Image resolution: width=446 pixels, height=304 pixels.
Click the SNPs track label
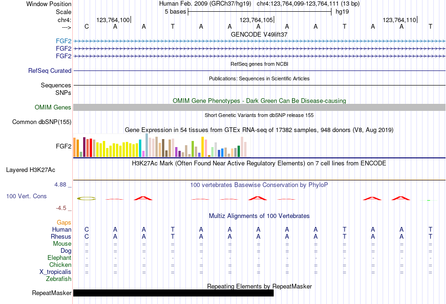(x=63, y=93)
